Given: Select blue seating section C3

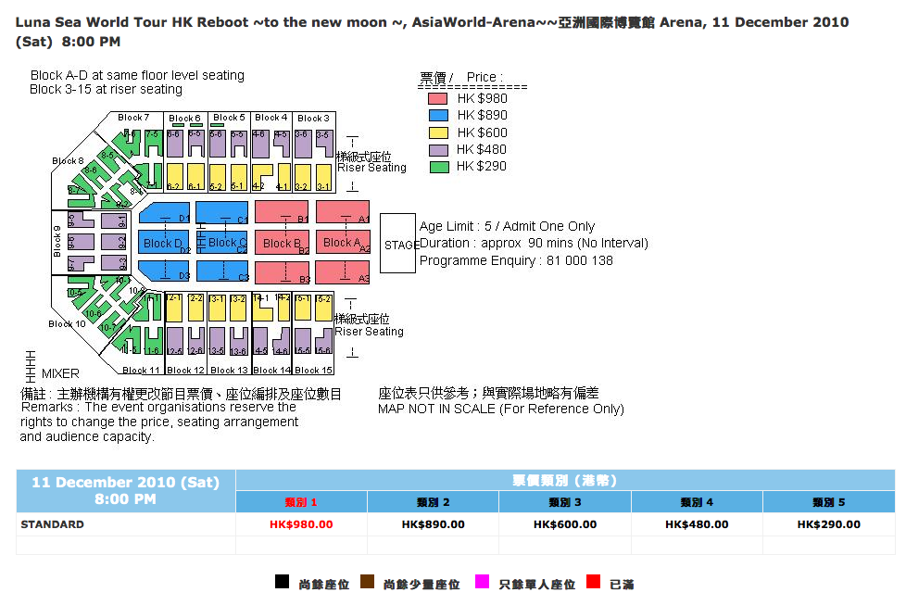Looking at the screenshot, I should 222,271.
